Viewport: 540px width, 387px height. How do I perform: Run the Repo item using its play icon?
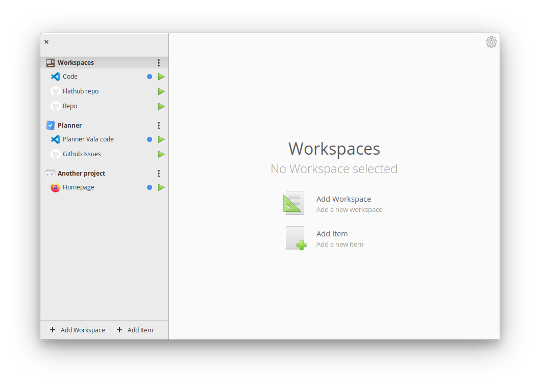(x=161, y=106)
